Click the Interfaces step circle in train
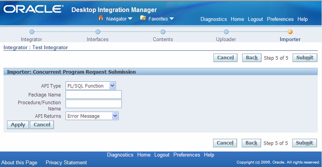 pyautogui.click(x=98, y=32)
